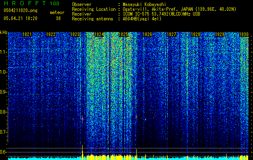Click the 0.9 frequency axis label
The image size is (253, 160).
pos(4,92)
